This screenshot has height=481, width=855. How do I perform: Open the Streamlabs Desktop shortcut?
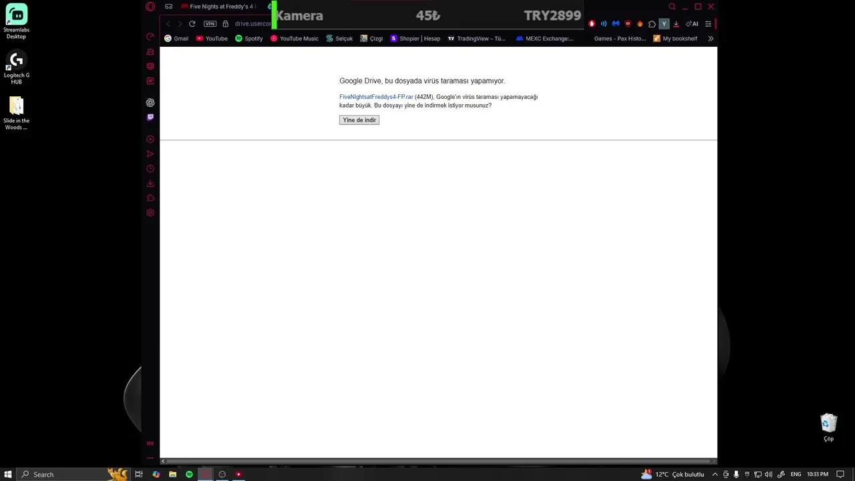[x=16, y=22]
